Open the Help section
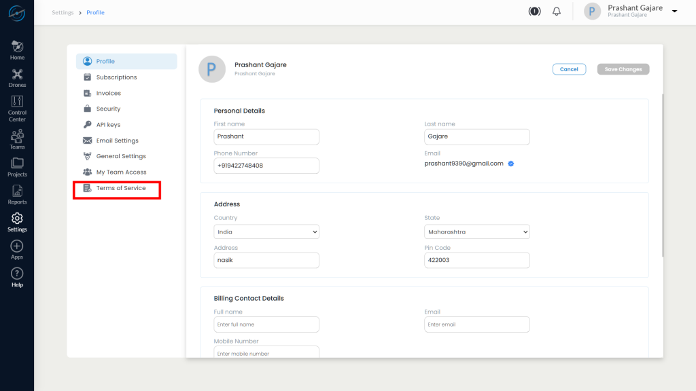Screen dimensions: 696x391 [16, 277]
